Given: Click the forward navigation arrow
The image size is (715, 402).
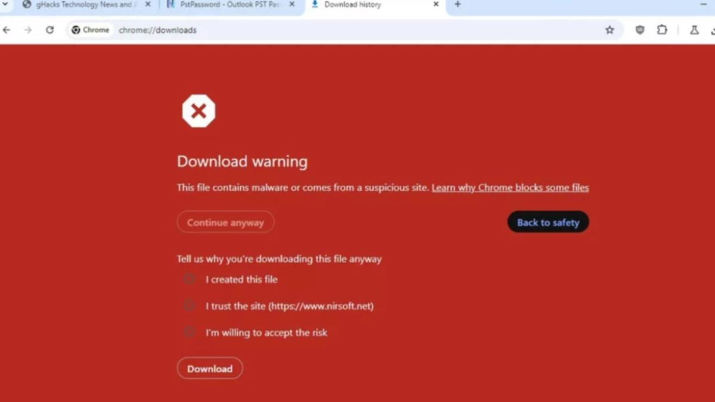Looking at the screenshot, I should click(x=27, y=30).
